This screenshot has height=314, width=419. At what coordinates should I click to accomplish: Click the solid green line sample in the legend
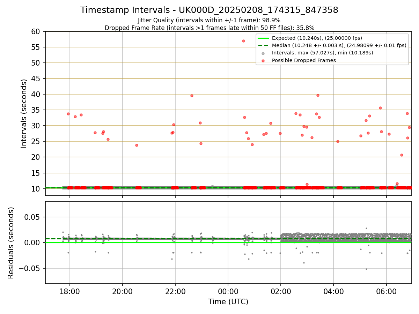[263, 38]
